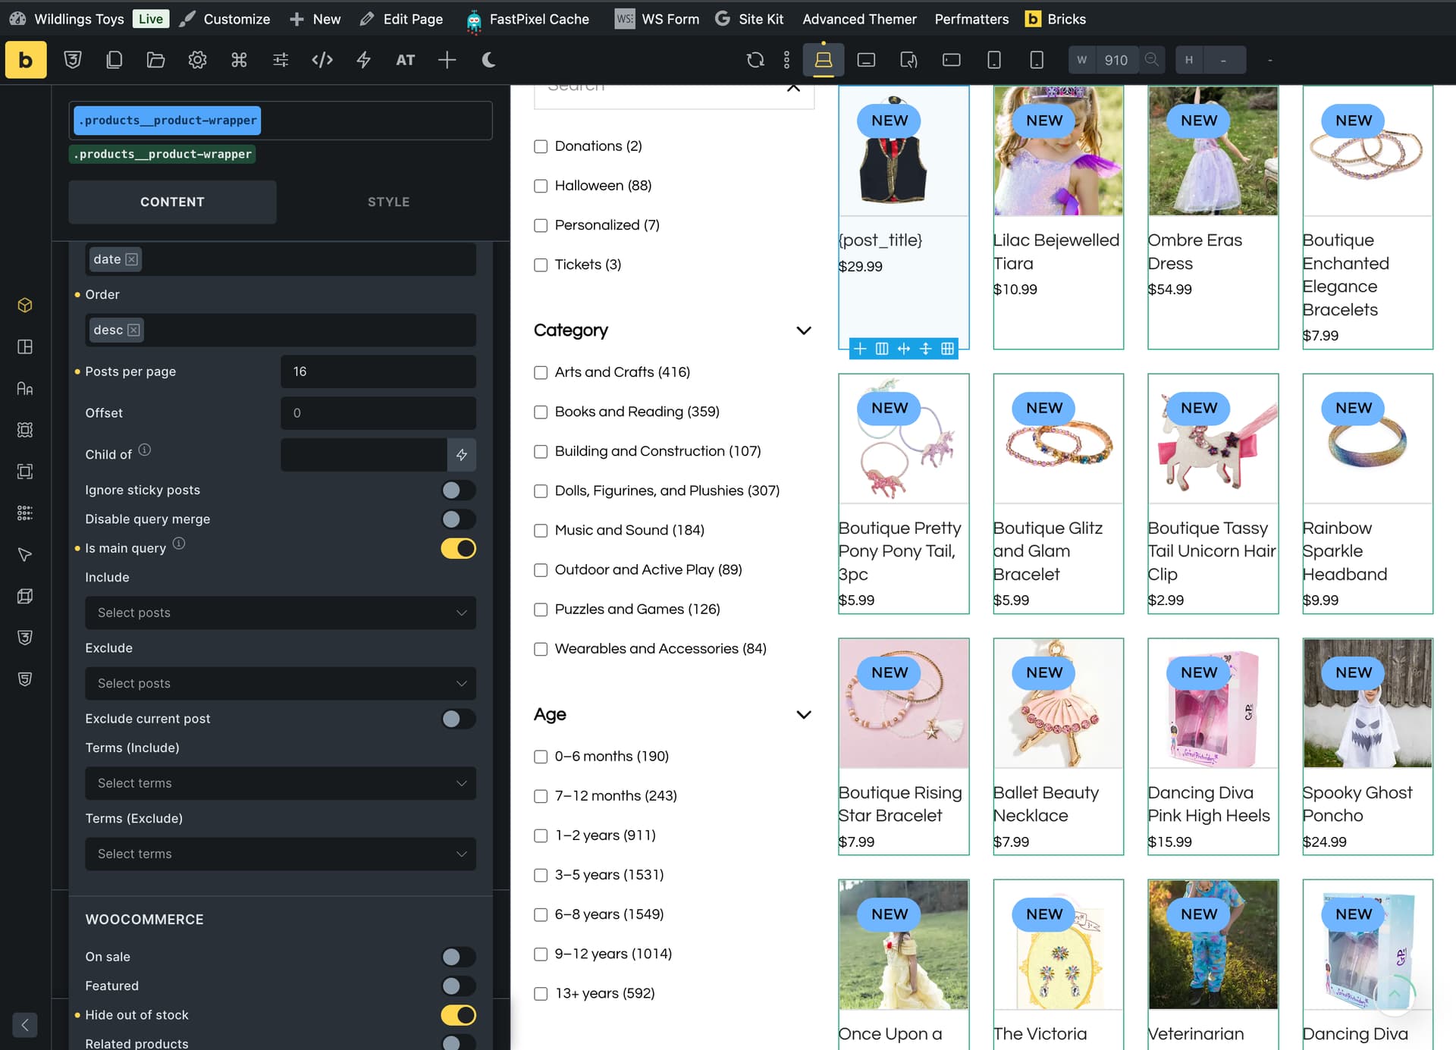
Task: Click Edit Page in admin bar
Action: [x=402, y=19]
